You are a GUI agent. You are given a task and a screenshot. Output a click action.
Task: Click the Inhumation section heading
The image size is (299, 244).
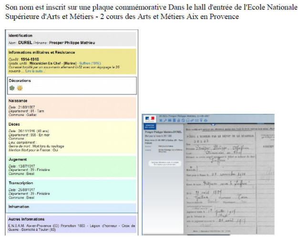click(19, 207)
